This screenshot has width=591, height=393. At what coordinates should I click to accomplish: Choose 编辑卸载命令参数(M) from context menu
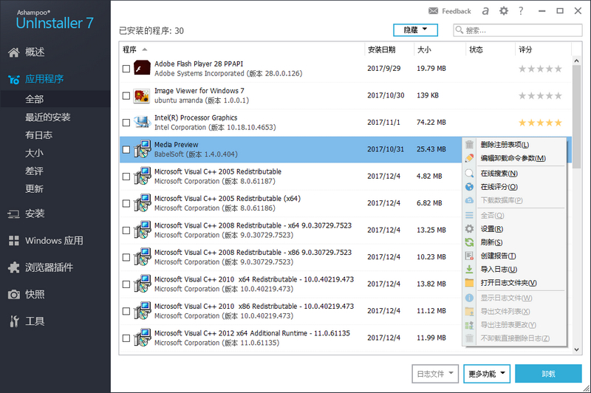pos(513,158)
